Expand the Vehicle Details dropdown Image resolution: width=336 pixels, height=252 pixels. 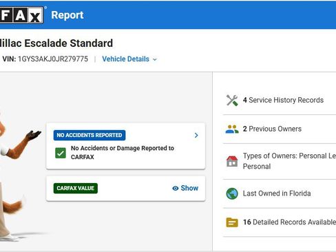tap(129, 59)
